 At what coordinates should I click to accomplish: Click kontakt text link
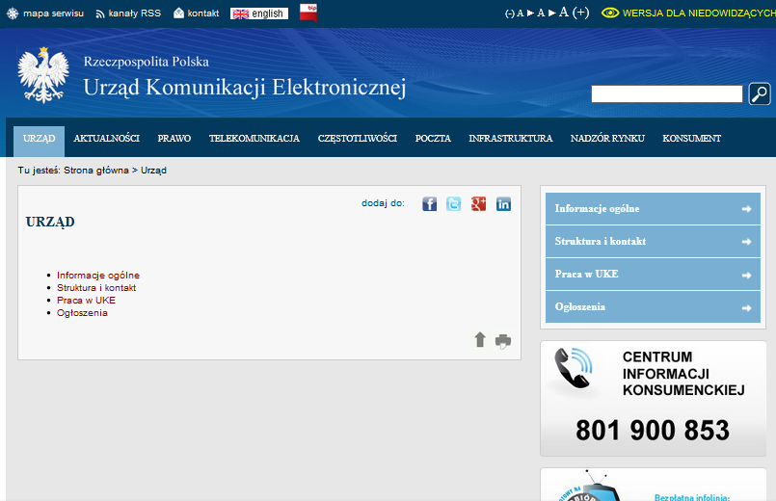click(x=202, y=13)
